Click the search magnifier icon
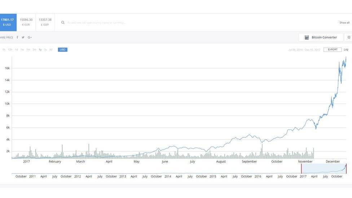Image resolution: width=352 pixels, height=198 pixels. click(63, 22)
